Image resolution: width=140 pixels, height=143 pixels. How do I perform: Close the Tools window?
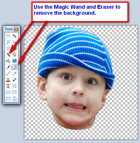tap(16, 29)
